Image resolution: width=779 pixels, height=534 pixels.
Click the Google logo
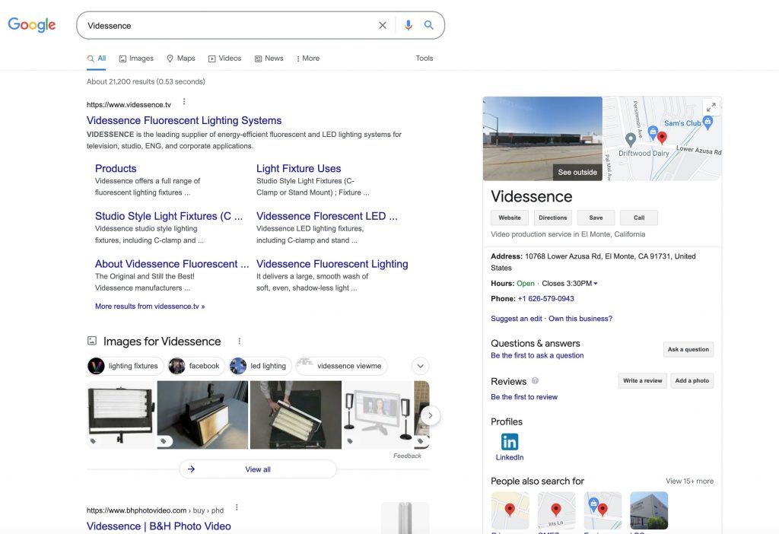[32, 24]
